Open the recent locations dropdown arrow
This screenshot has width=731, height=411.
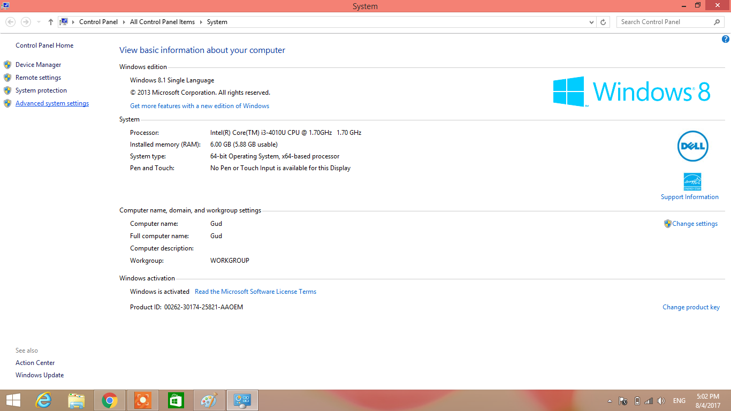39,22
